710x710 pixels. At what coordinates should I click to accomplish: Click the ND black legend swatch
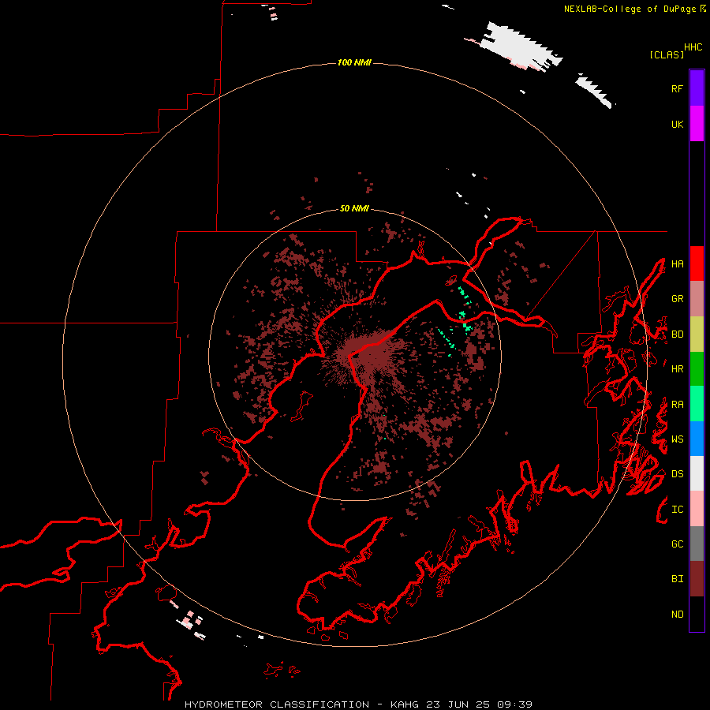coord(697,614)
